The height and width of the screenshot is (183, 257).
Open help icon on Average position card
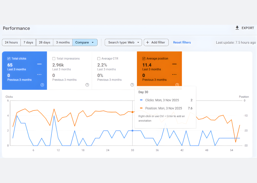177,85
